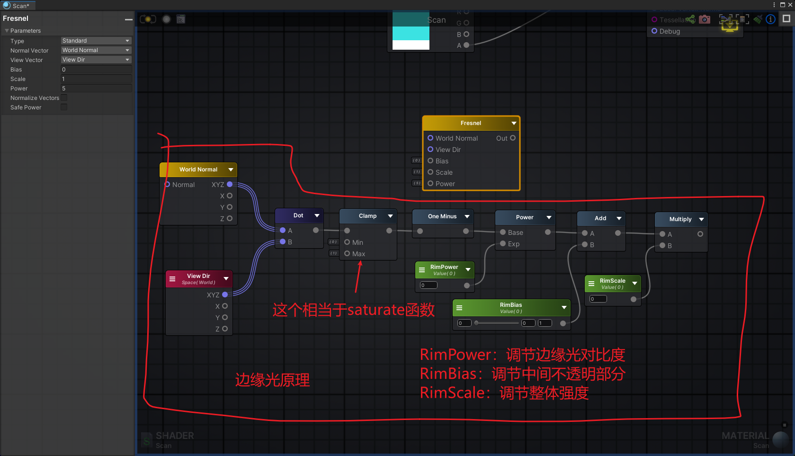
Task: Click the Scale value field
Action: [96, 79]
